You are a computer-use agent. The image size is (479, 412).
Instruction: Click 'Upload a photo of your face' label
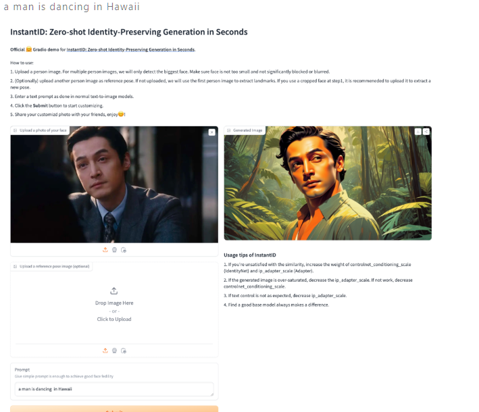point(43,130)
